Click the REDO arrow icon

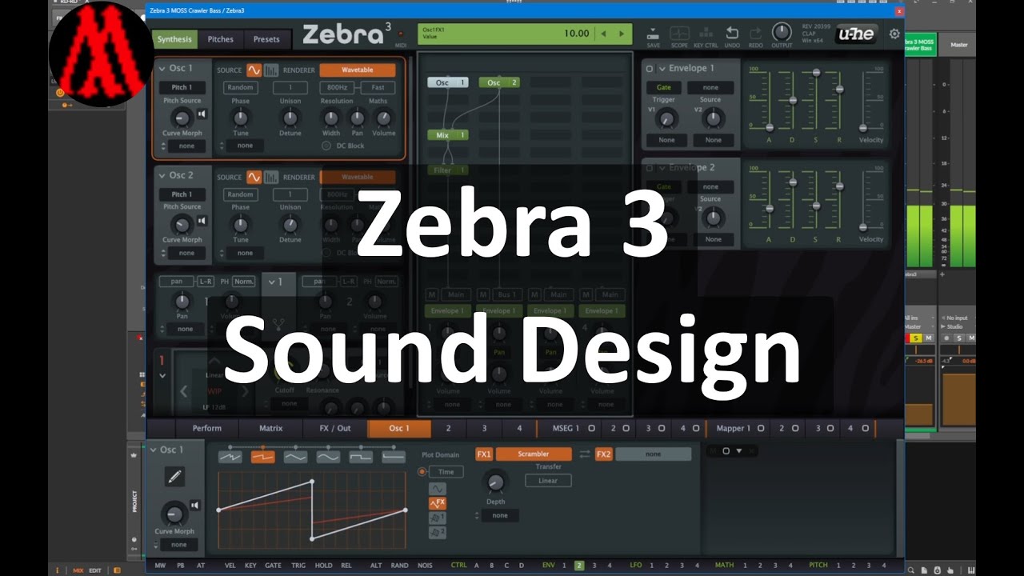point(755,33)
